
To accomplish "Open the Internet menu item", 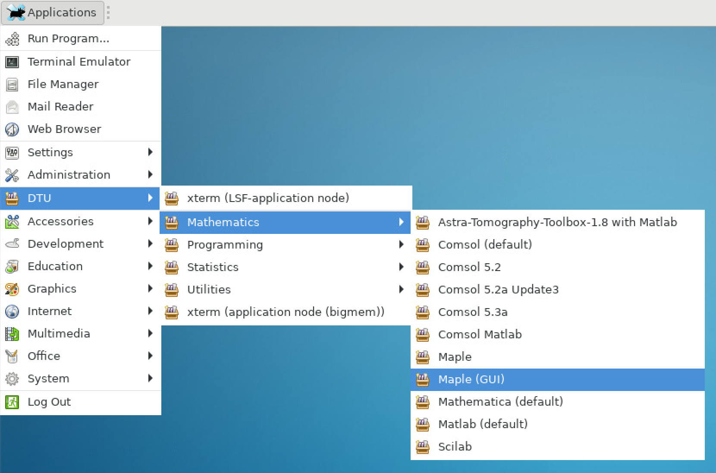I will (x=80, y=311).
